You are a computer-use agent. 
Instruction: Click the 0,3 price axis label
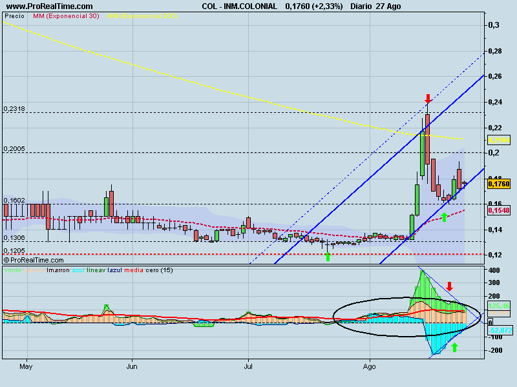(x=494, y=25)
